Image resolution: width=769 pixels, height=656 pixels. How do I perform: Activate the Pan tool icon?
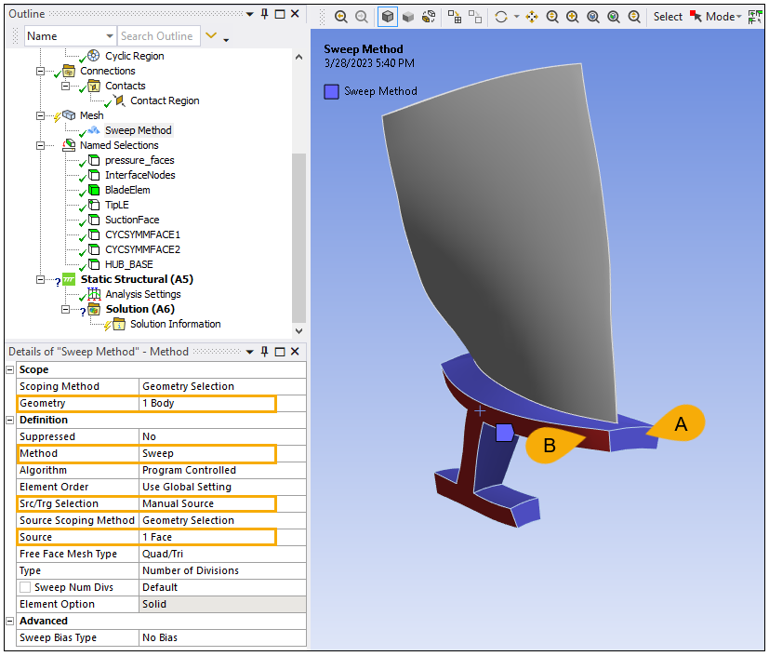tap(532, 17)
